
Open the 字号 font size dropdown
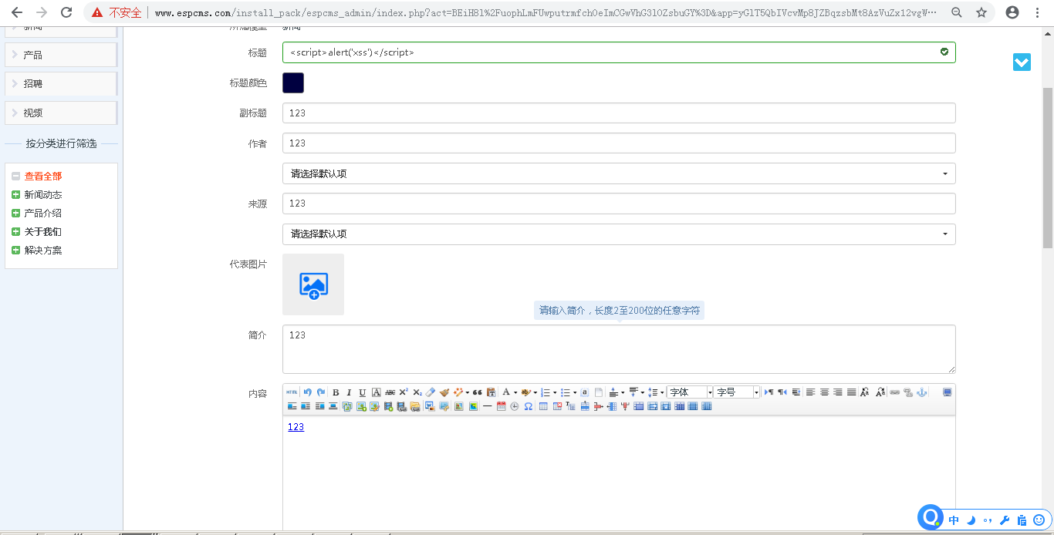pos(737,392)
